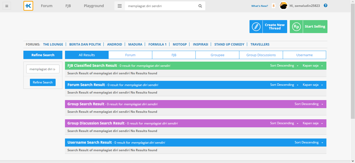Click the Rp icon on Start Selling

[296, 26]
